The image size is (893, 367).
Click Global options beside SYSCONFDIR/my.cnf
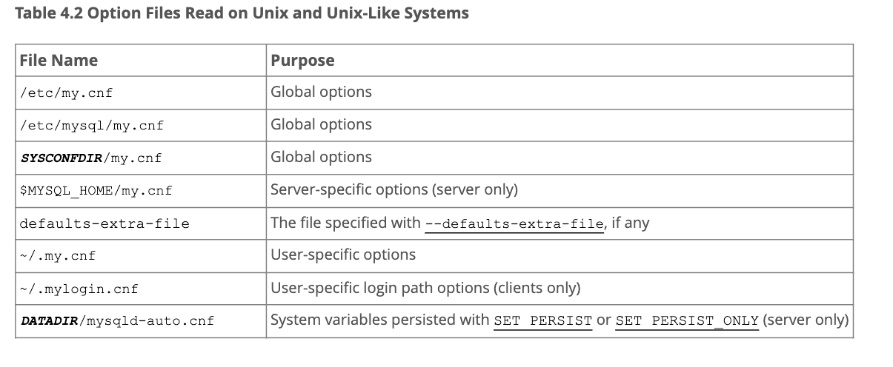(321, 158)
